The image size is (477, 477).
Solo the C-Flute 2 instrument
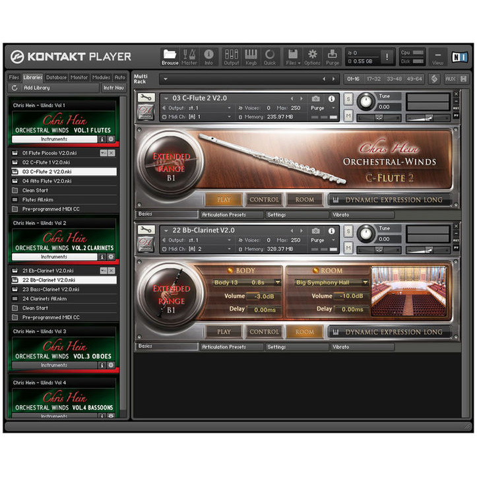pos(348,99)
